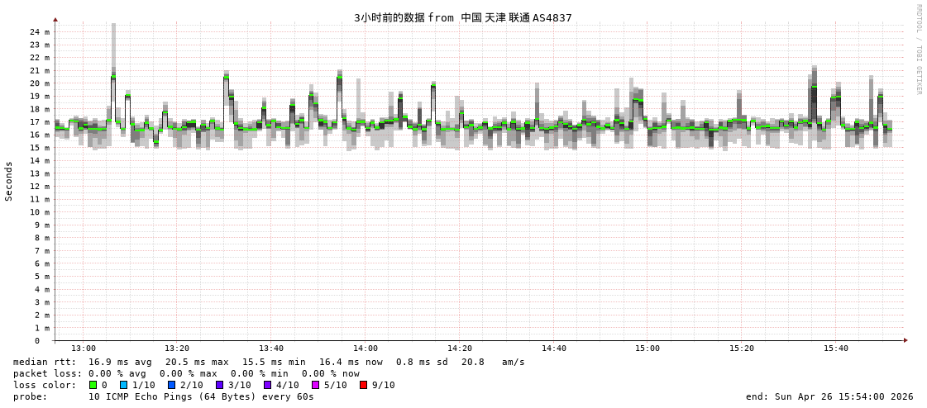Click the violet 3/10 loss swatch
This screenshot has height=408, width=927.
click(219, 385)
